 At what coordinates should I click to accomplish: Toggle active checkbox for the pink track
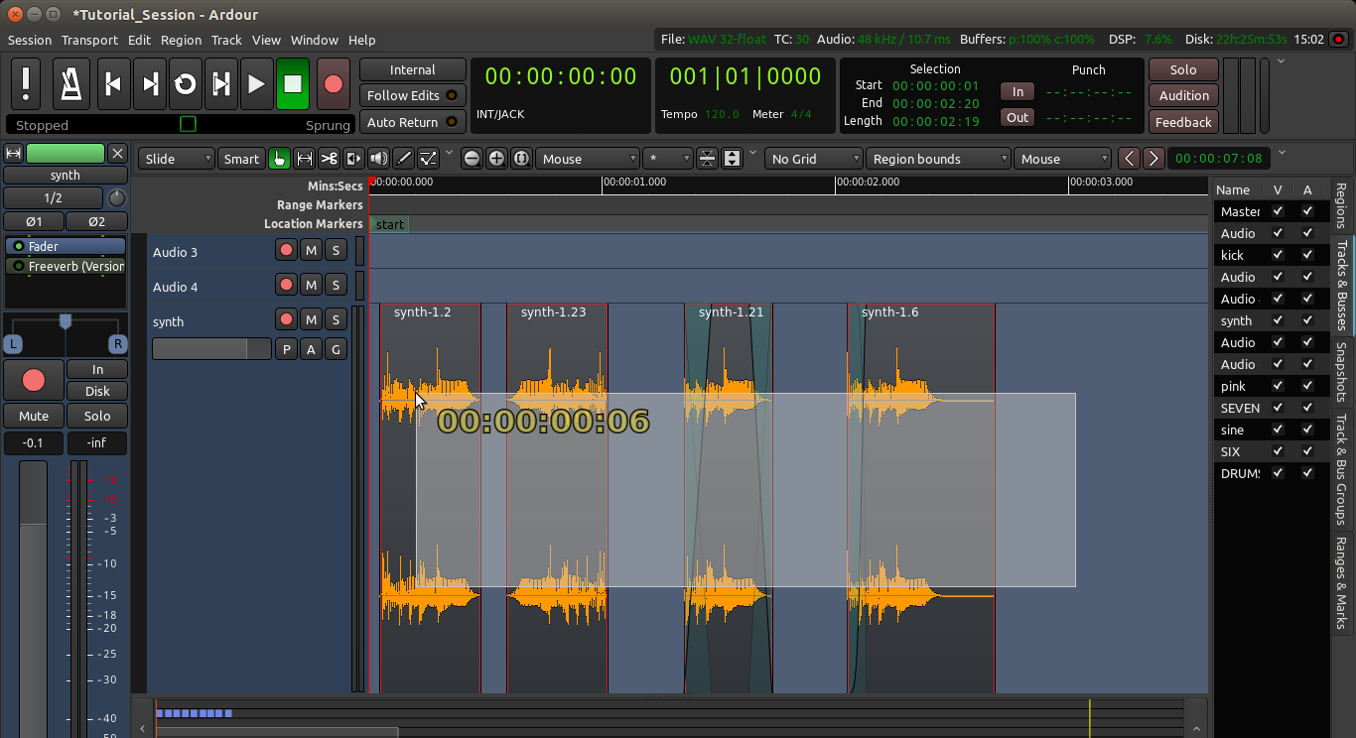tap(1307, 386)
